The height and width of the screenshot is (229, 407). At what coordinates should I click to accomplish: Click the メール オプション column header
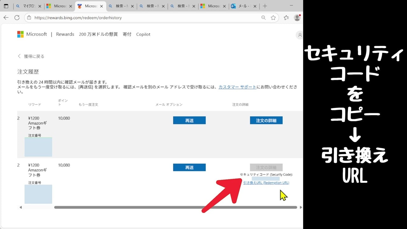(169, 105)
